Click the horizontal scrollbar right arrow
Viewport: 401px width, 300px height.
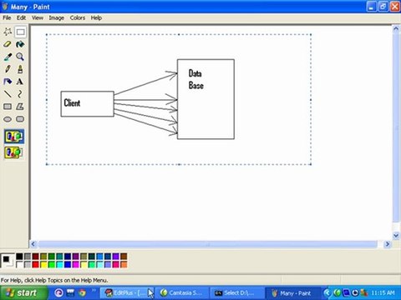pos(387,244)
